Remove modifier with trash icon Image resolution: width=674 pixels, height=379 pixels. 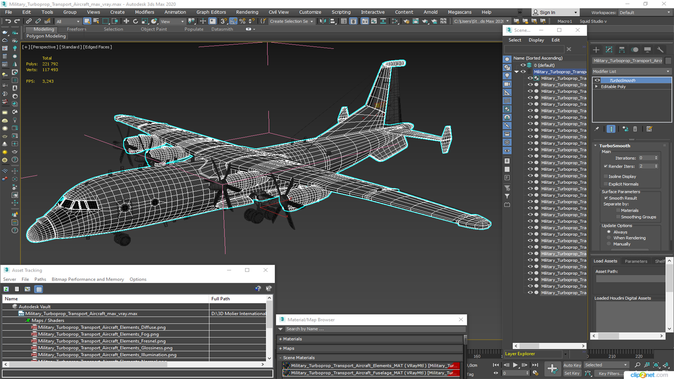tap(635, 129)
